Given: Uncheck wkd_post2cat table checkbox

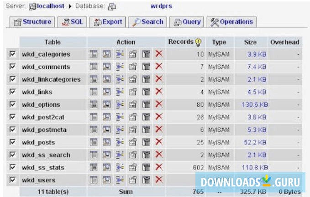Looking at the screenshot, I should coord(12,117).
